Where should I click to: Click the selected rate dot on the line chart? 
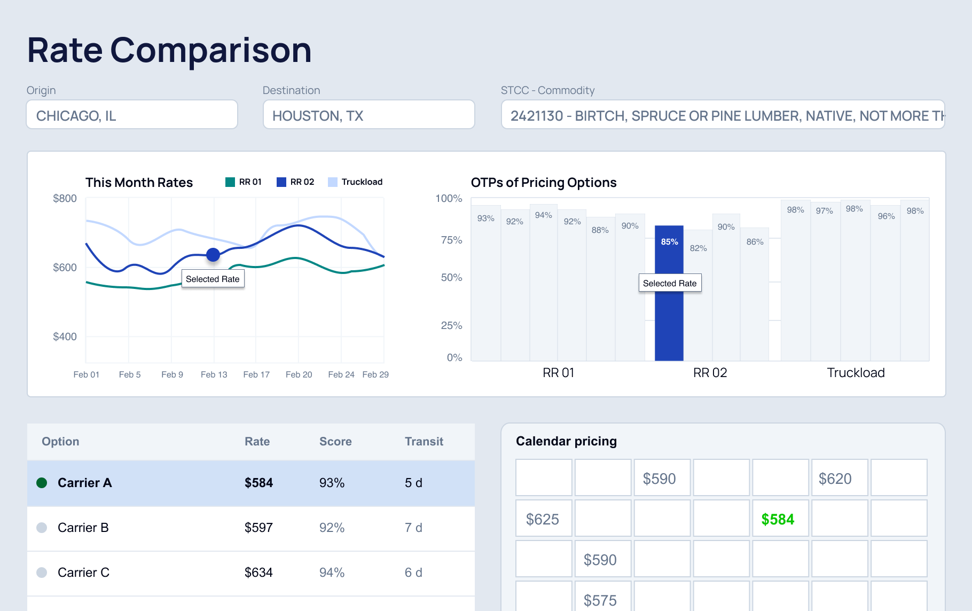point(213,255)
